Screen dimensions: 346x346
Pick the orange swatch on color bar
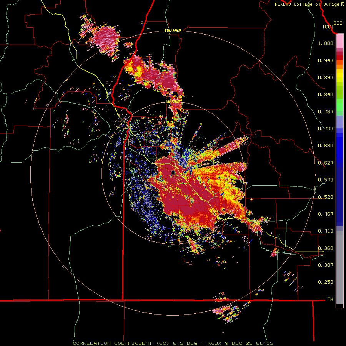[x=339, y=67]
